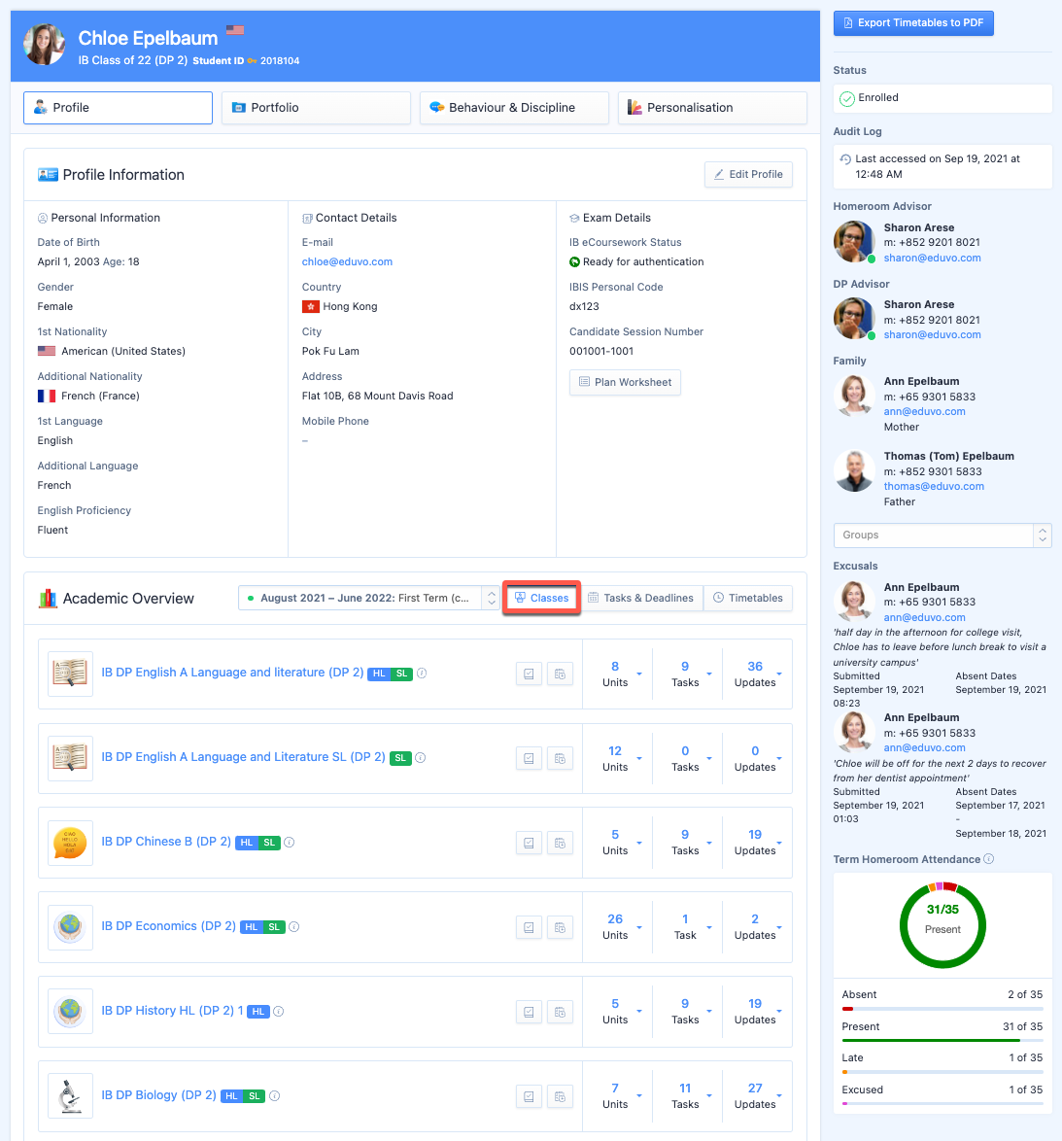Open the Behaviour & Discipline tab
The width and height of the screenshot is (1062, 1141).
513,108
